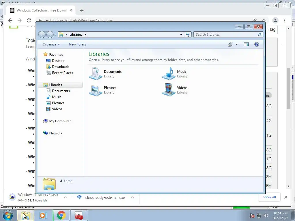The width and height of the screenshot is (295, 221).
Task: Close the Windows Collection Chrome tab
Action: coord(71,10)
